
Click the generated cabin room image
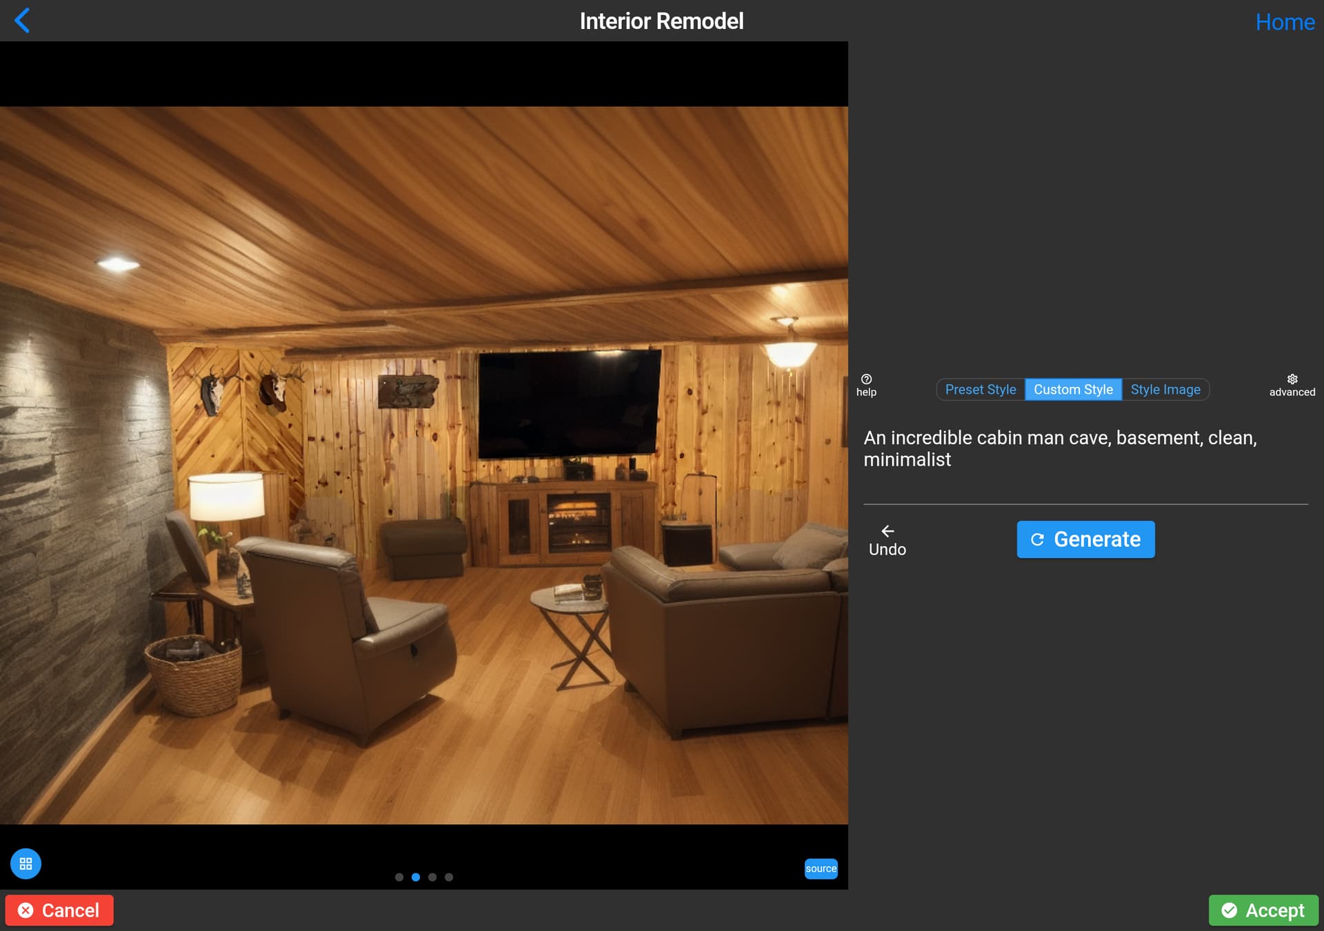424,465
